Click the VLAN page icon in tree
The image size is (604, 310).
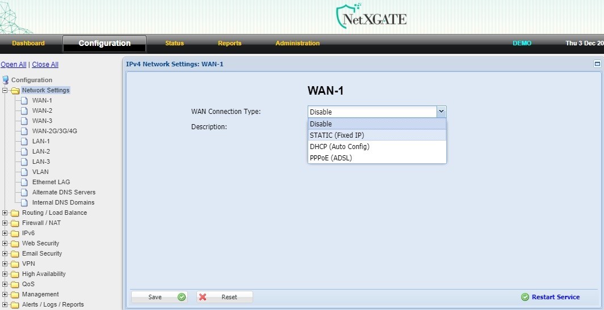click(x=24, y=172)
